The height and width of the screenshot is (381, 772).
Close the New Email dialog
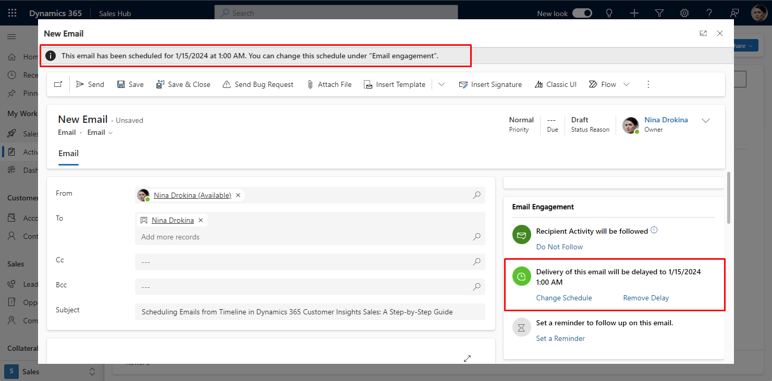point(720,33)
